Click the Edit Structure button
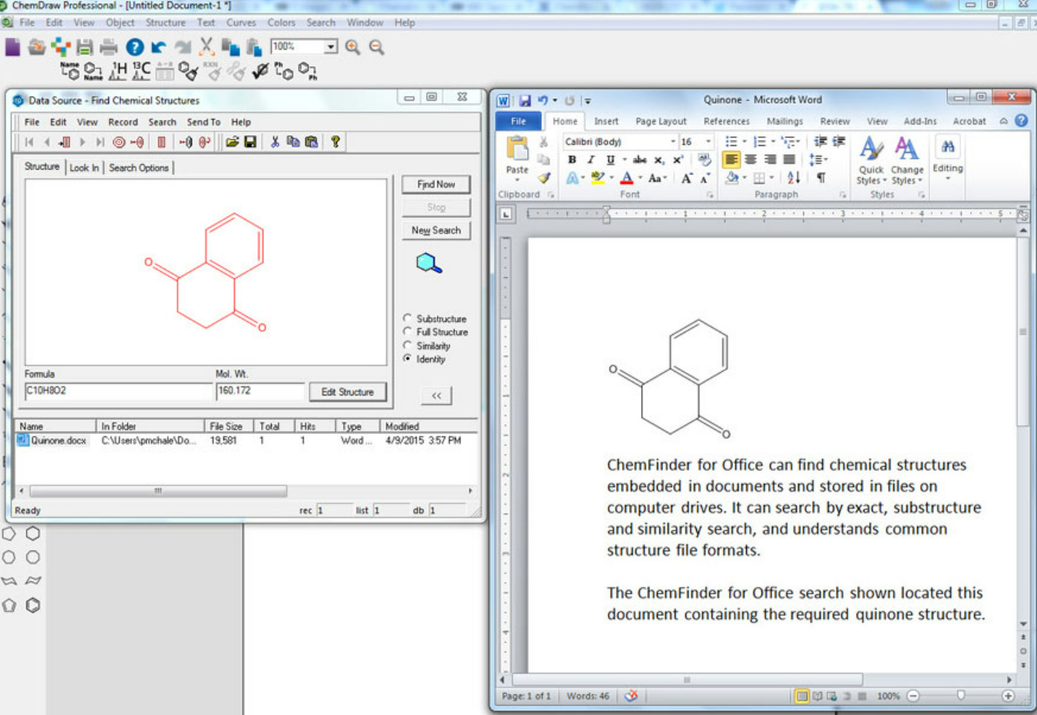 [x=347, y=392]
